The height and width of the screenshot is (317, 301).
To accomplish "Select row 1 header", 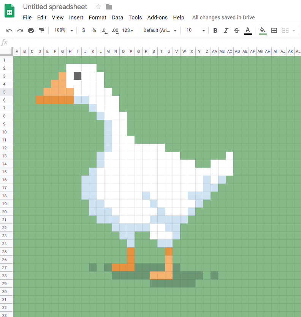I will pyautogui.click(x=6, y=60).
